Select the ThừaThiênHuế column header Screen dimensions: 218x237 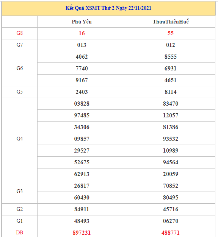171,22
